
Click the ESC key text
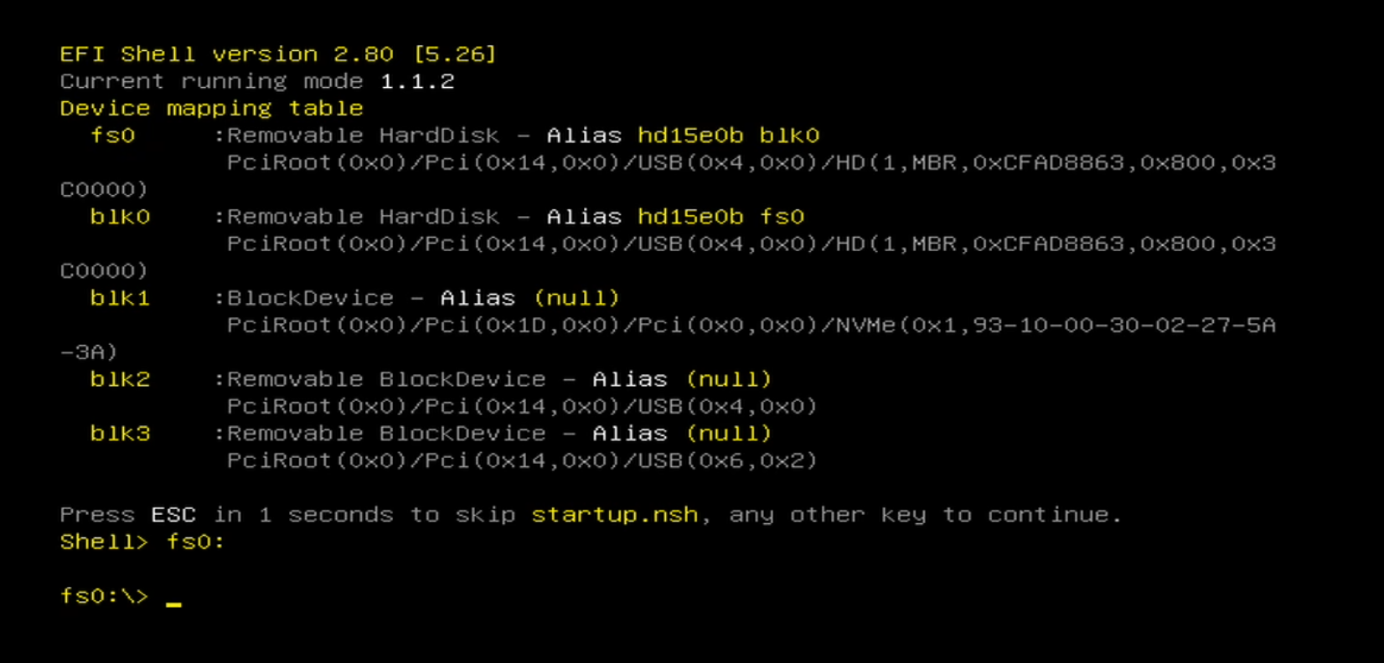173,515
